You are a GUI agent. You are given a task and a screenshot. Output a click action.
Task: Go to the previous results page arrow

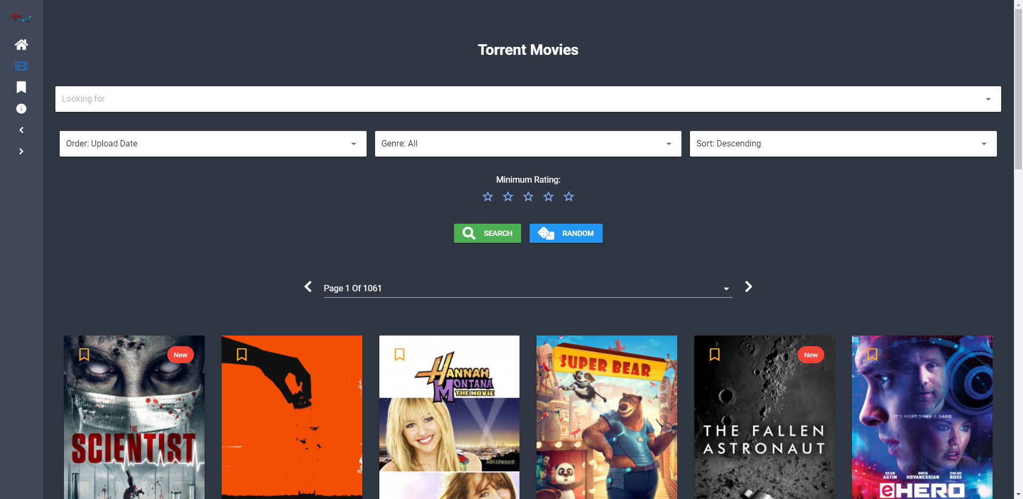click(x=308, y=287)
